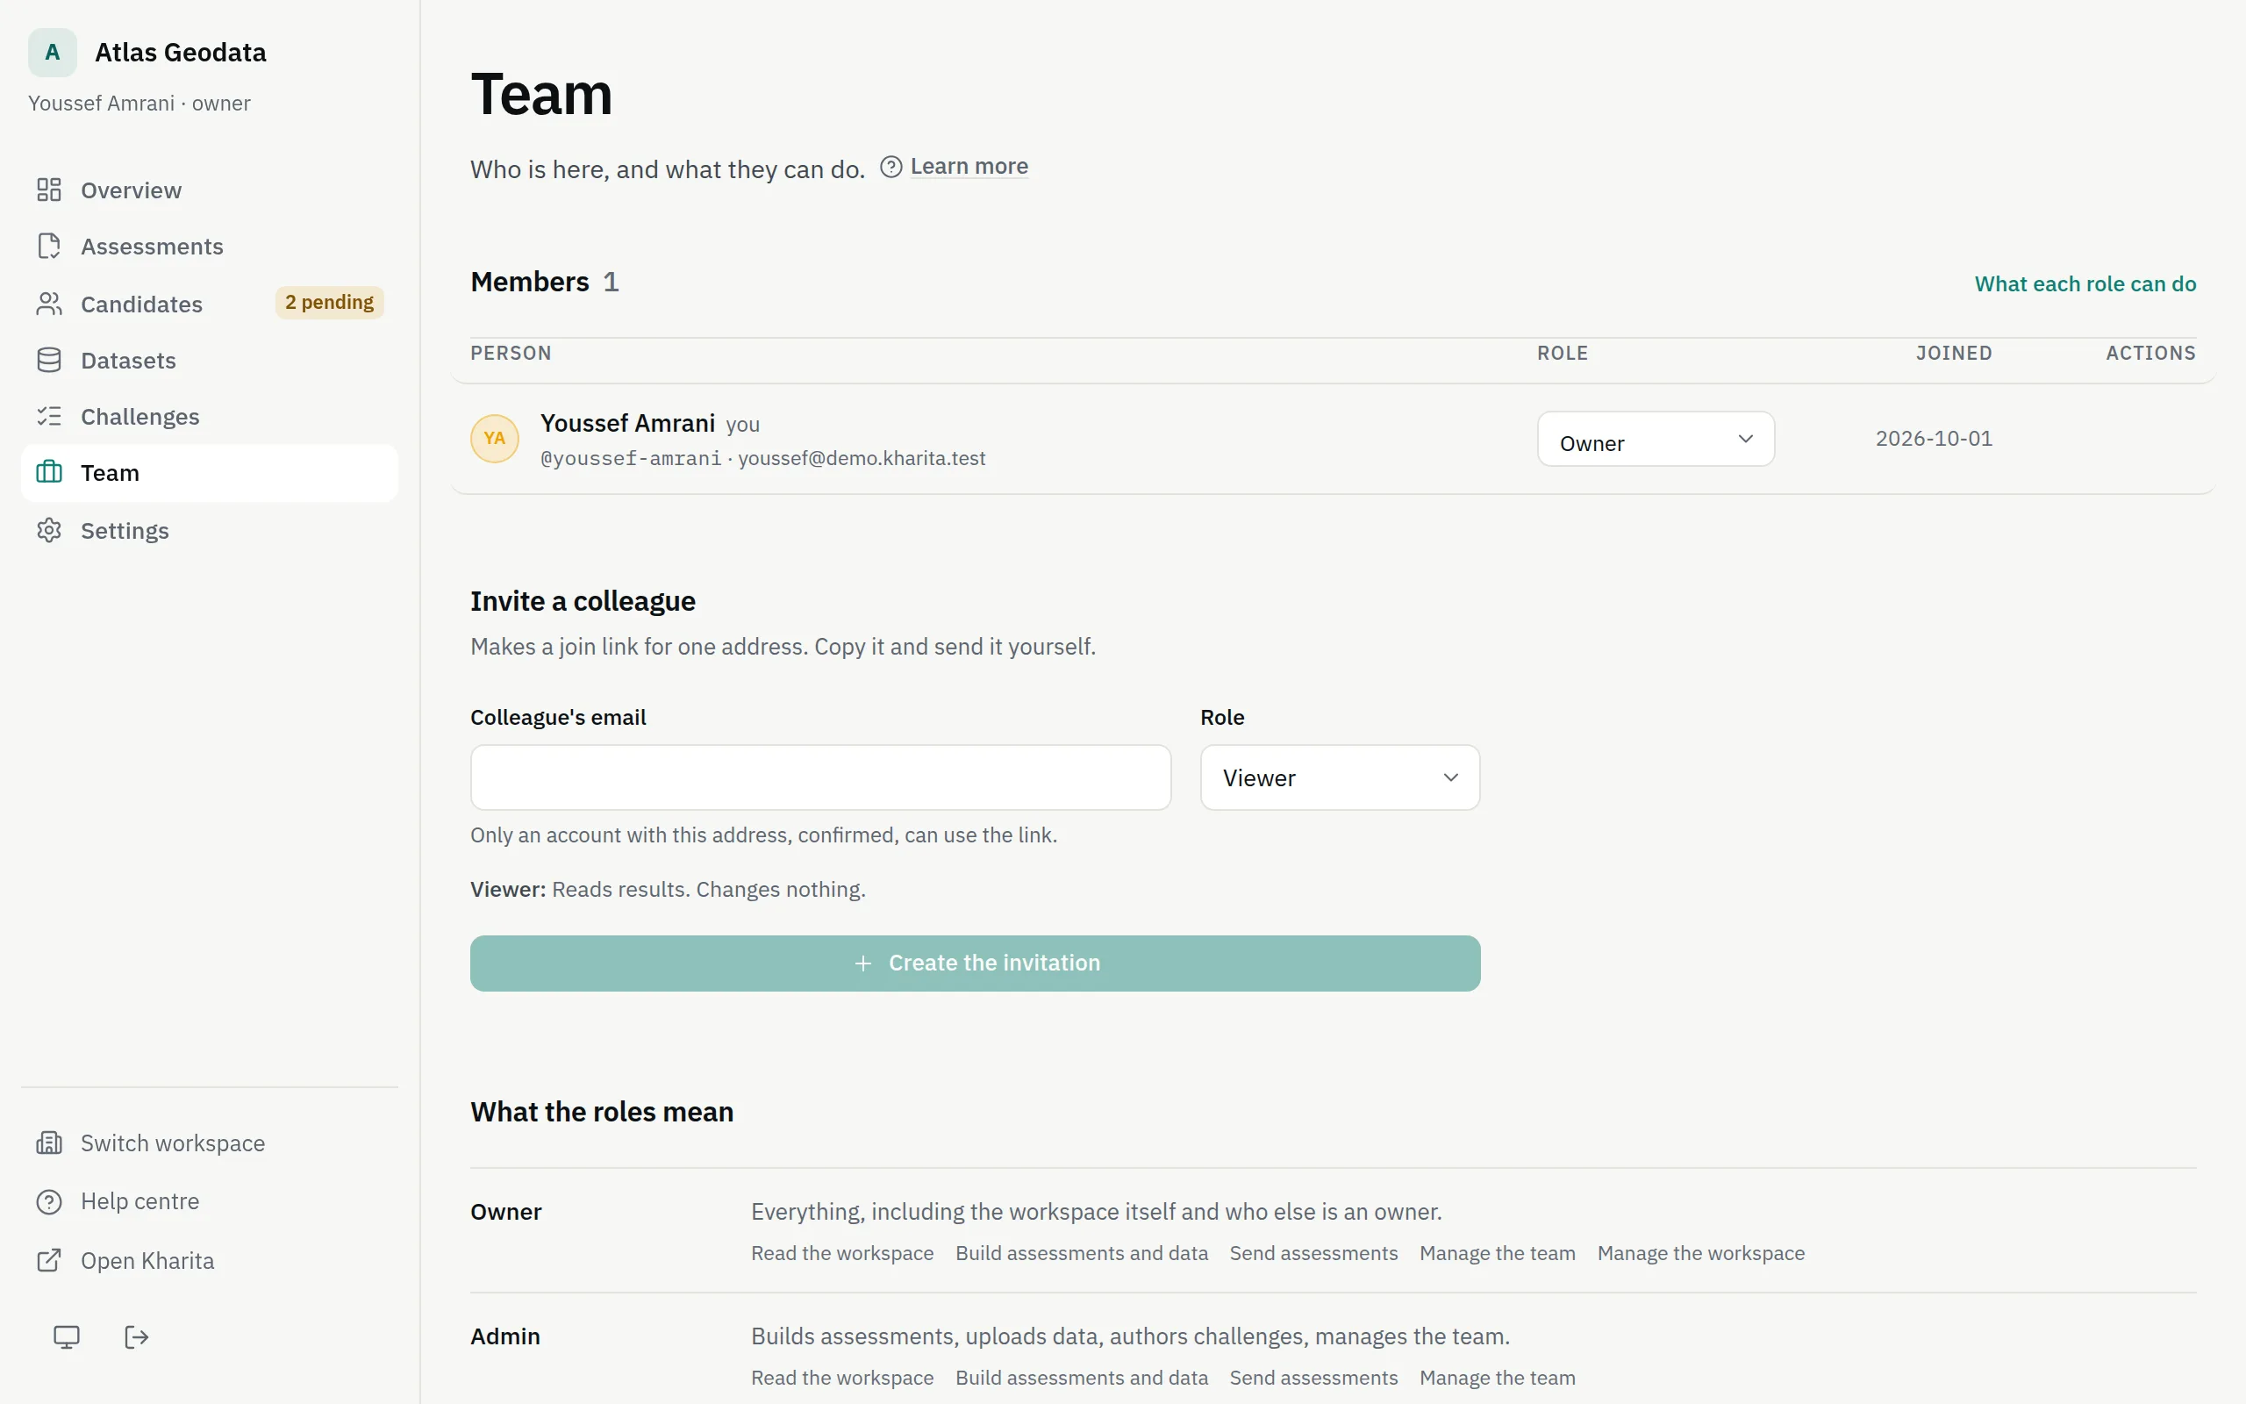The image size is (2246, 1404).
Task: Click Switch workspace in the sidebar
Action: point(210,1143)
